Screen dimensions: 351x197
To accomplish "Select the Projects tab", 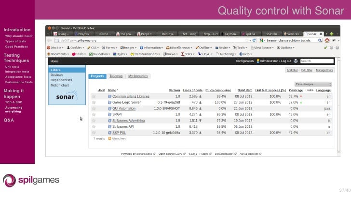I will coord(97,76).
